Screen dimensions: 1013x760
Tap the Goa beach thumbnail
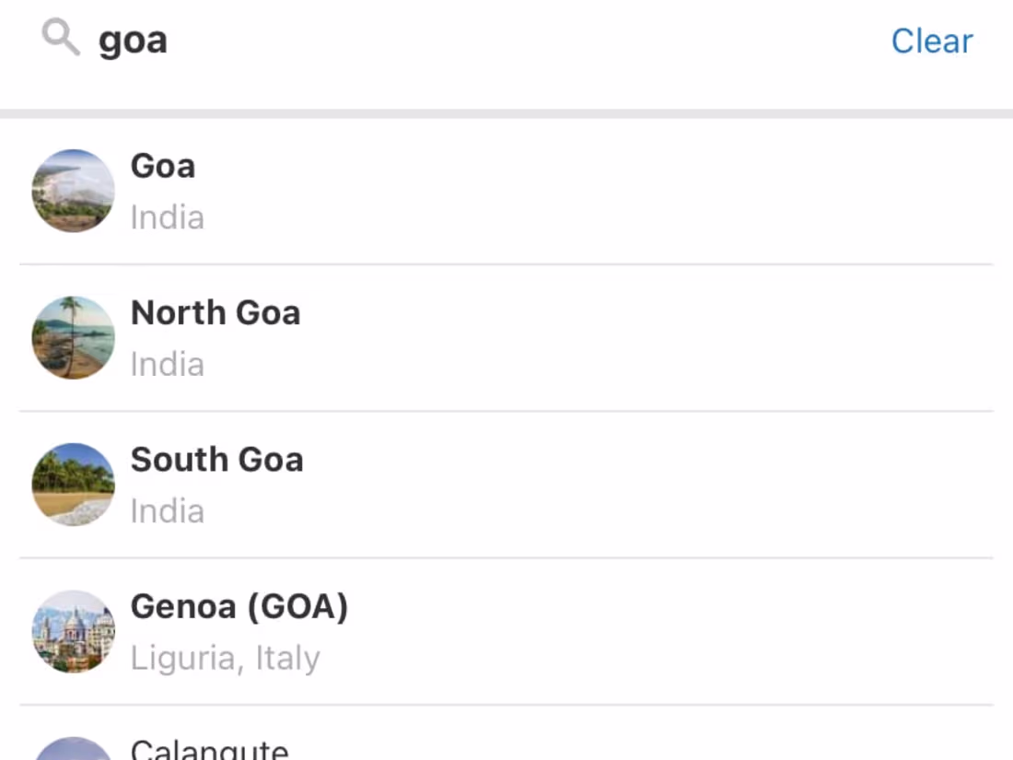(74, 191)
